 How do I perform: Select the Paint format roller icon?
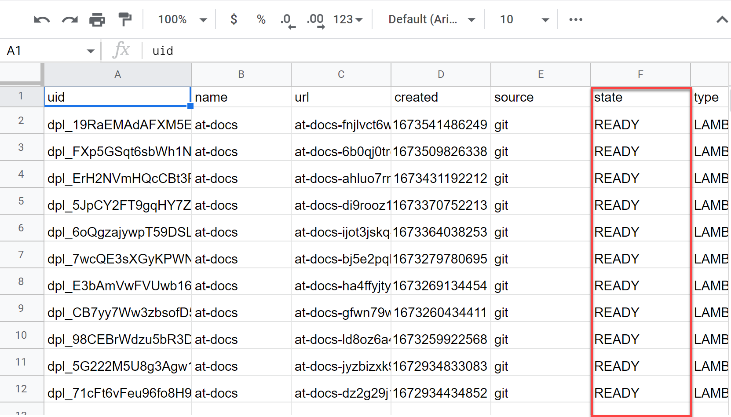[x=125, y=20]
